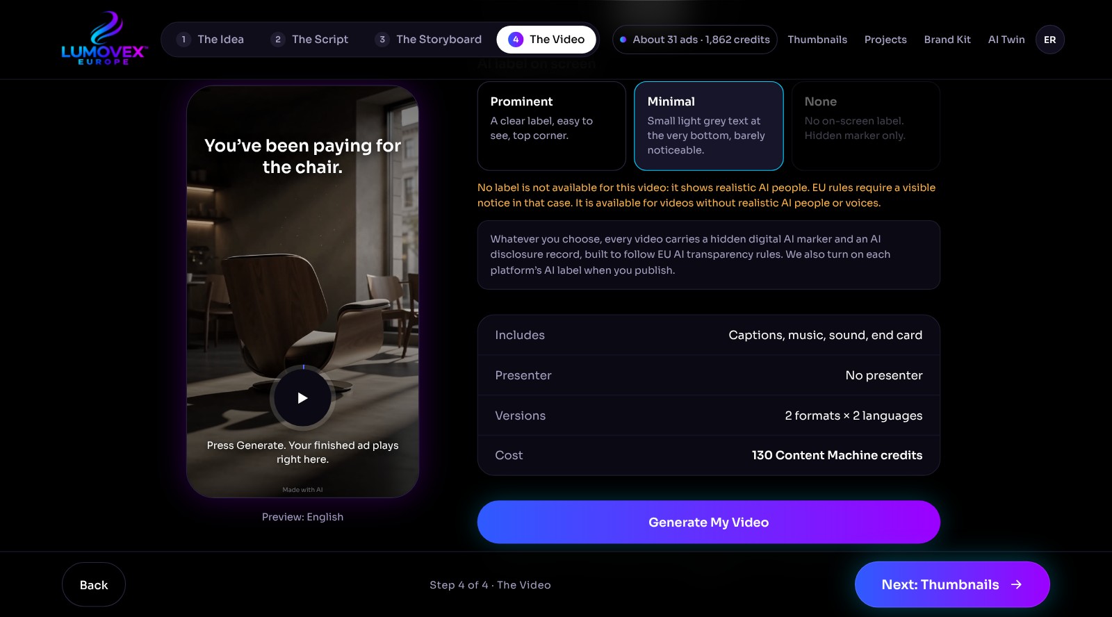Screen dimensions: 1112x617
Task: Click the No presenter value
Action: point(884,375)
